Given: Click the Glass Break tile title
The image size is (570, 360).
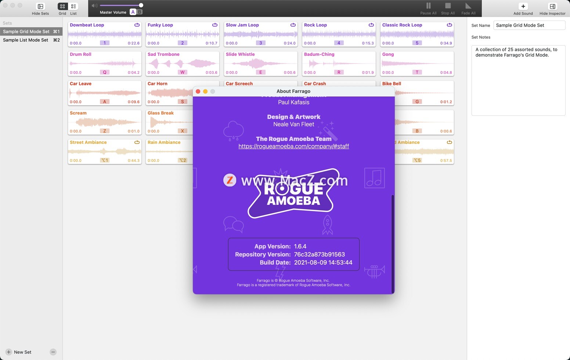Looking at the screenshot, I should click(160, 113).
